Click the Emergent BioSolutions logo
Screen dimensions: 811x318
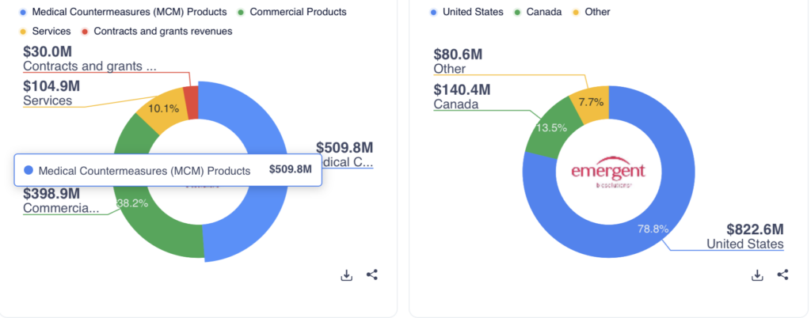[x=608, y=173]
